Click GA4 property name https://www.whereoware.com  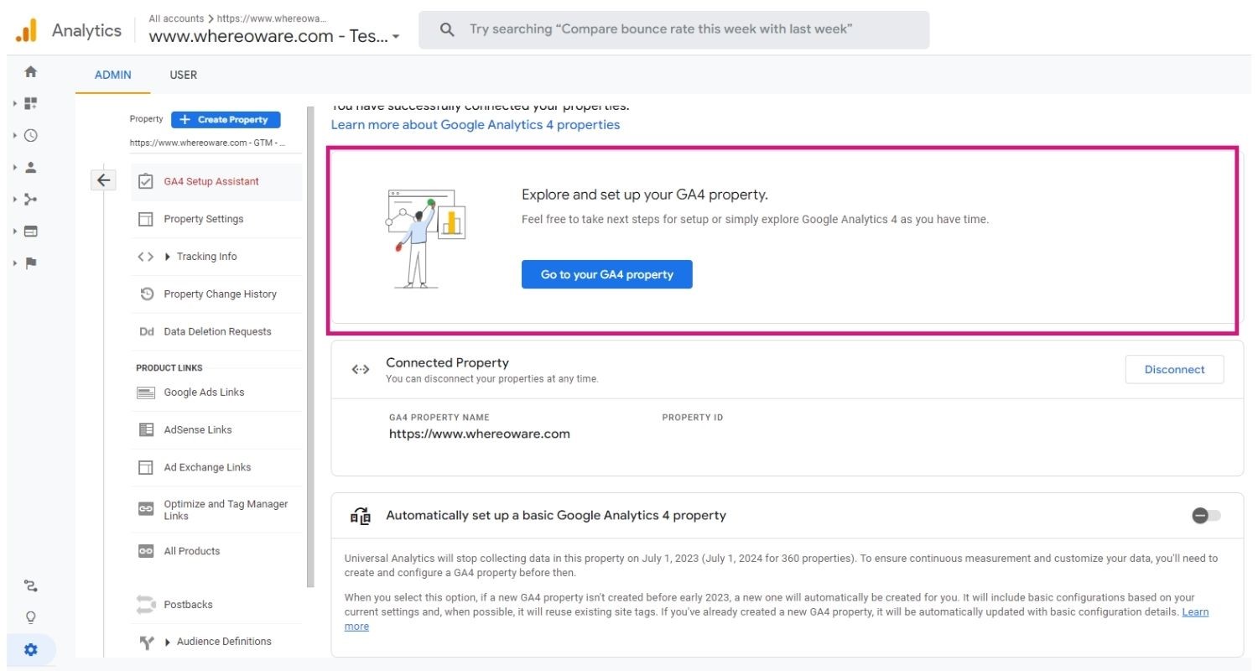[480, 434]
